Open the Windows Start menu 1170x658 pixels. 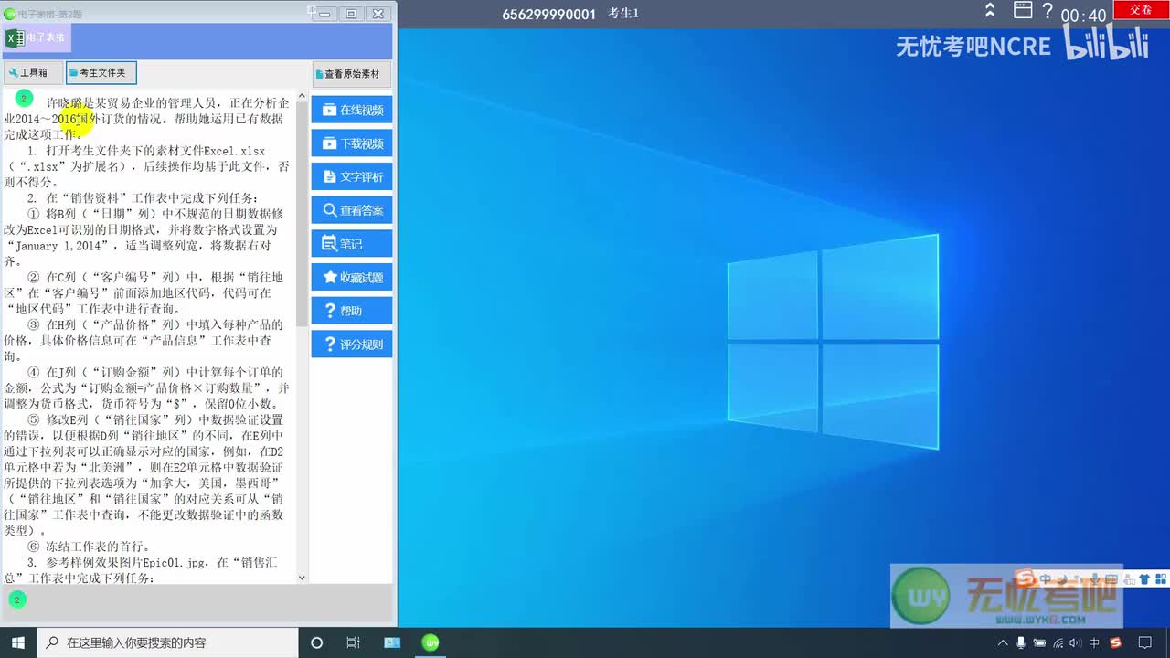pyautogui.click(x=17, y=642)
